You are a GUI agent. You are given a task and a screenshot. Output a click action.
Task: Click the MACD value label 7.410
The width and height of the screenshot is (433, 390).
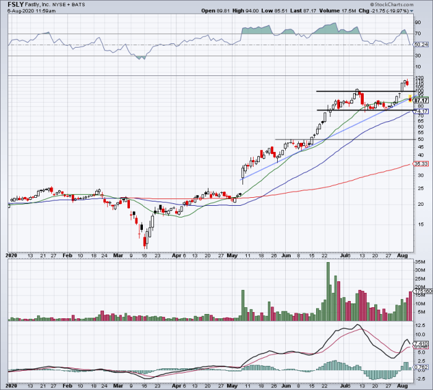pyautogui.click(x=421, y=344)
